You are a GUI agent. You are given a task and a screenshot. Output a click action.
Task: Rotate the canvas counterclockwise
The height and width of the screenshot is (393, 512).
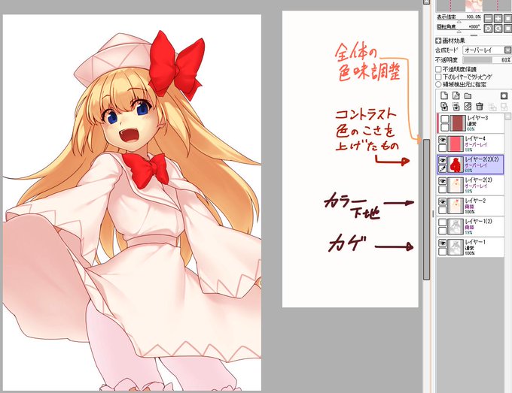(488, 29)
